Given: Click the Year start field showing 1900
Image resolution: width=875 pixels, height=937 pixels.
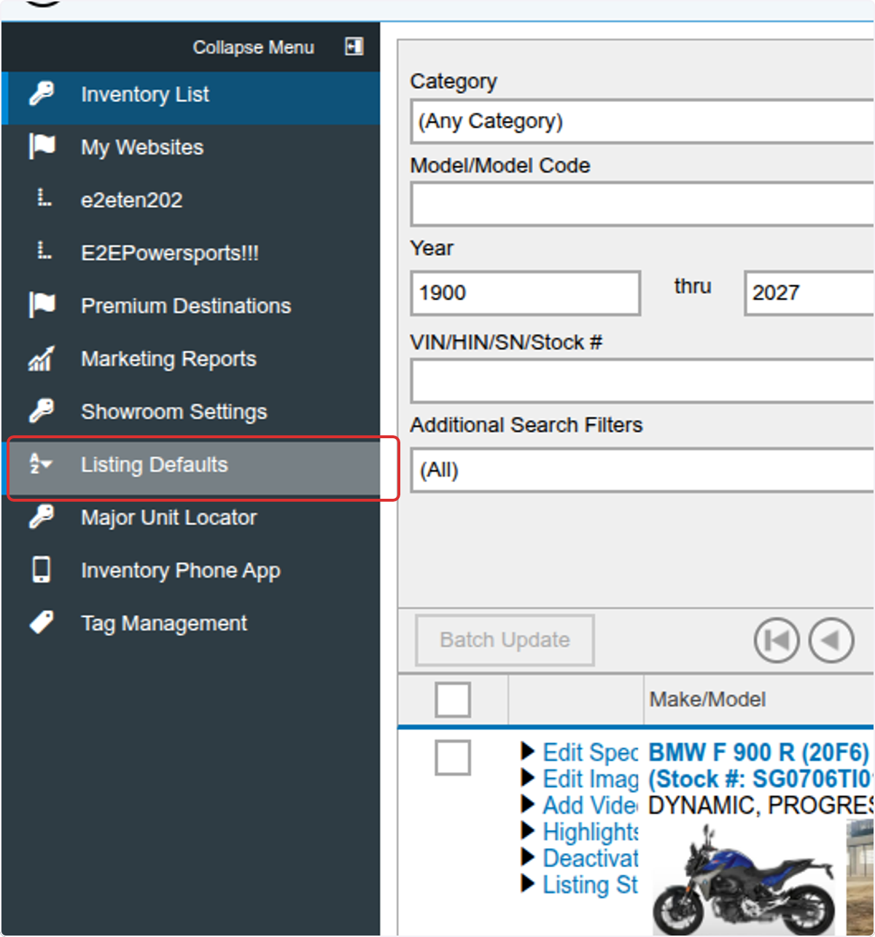Looking at the screenshot, I should 526,293.
